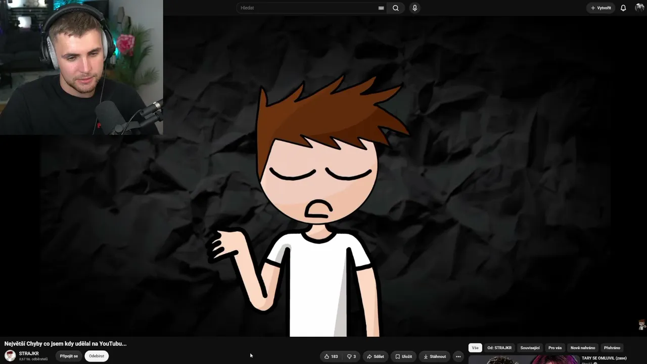Open notifications bell icon
The height and width of the screenshot is (364, 647).
click(623, 8)
